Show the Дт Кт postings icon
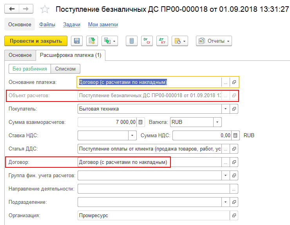The height and width of the screenshot is (225, 290). tap(162, 41)
